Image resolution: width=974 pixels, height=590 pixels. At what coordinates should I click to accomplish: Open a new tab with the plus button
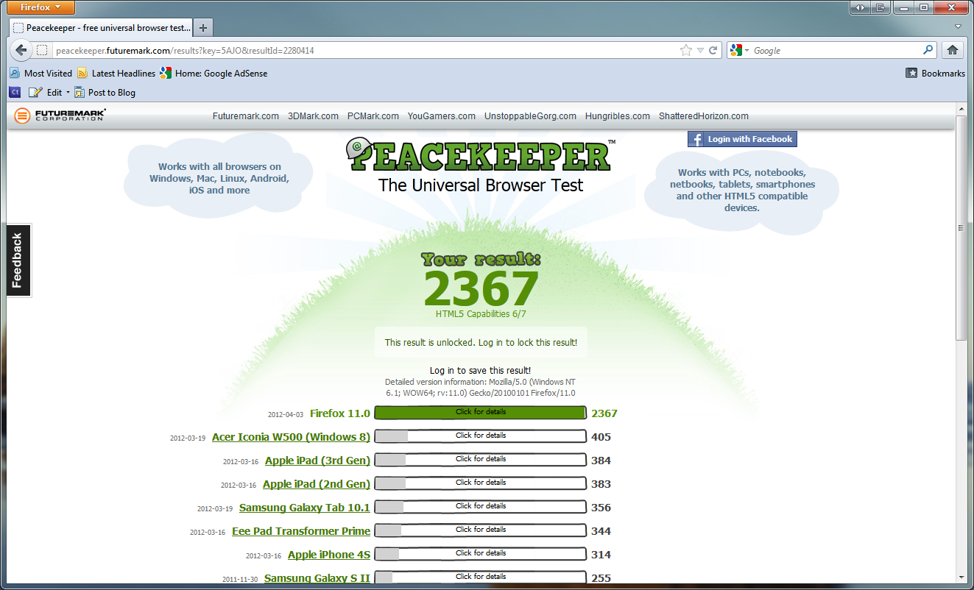[x=203, y=28]
